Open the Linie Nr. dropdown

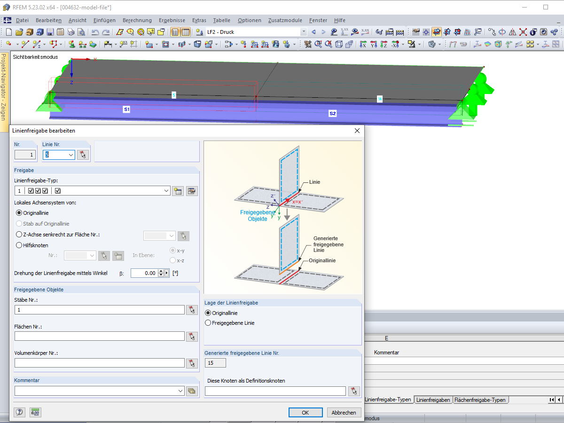pyautogui.click(x=71, y=155)
